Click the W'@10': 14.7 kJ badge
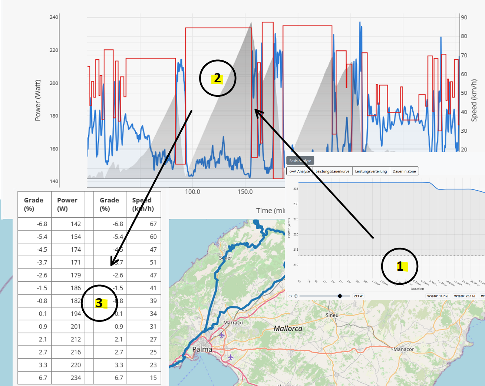Image resolution: width=485 pixels, height=386 pixels. 439,296
